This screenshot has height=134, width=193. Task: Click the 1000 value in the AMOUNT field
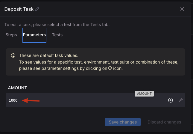(13, 100)
